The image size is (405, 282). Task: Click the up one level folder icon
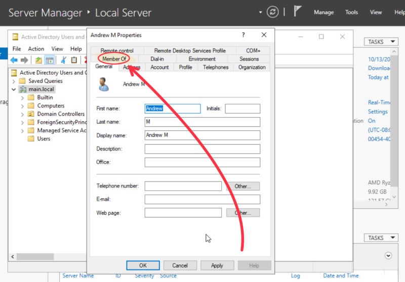tap(38, 60)
